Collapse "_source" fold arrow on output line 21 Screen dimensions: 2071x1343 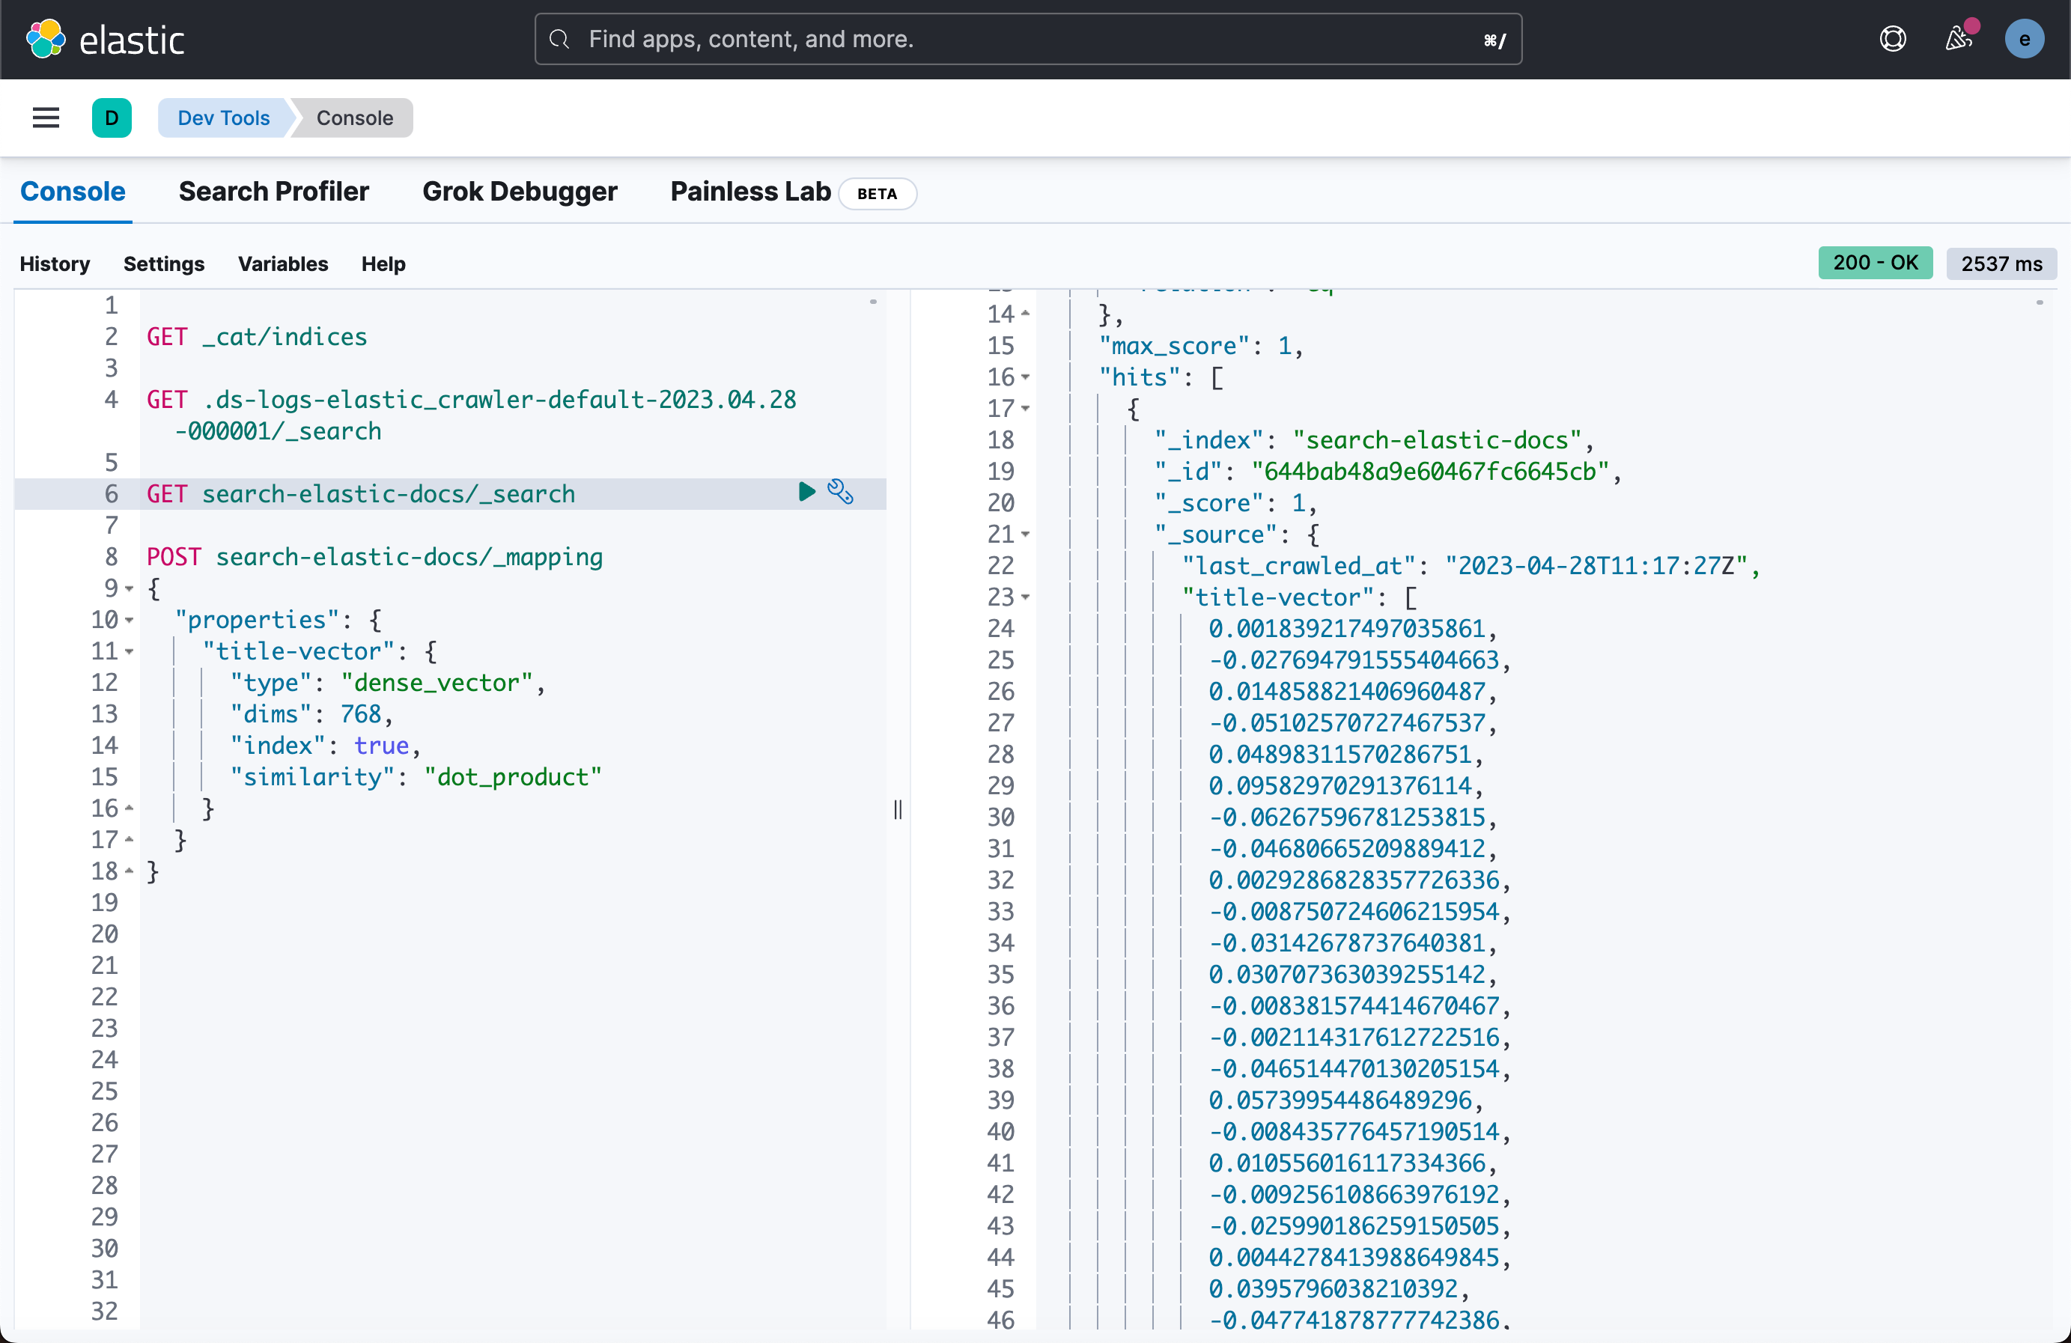coord(1026,534)
